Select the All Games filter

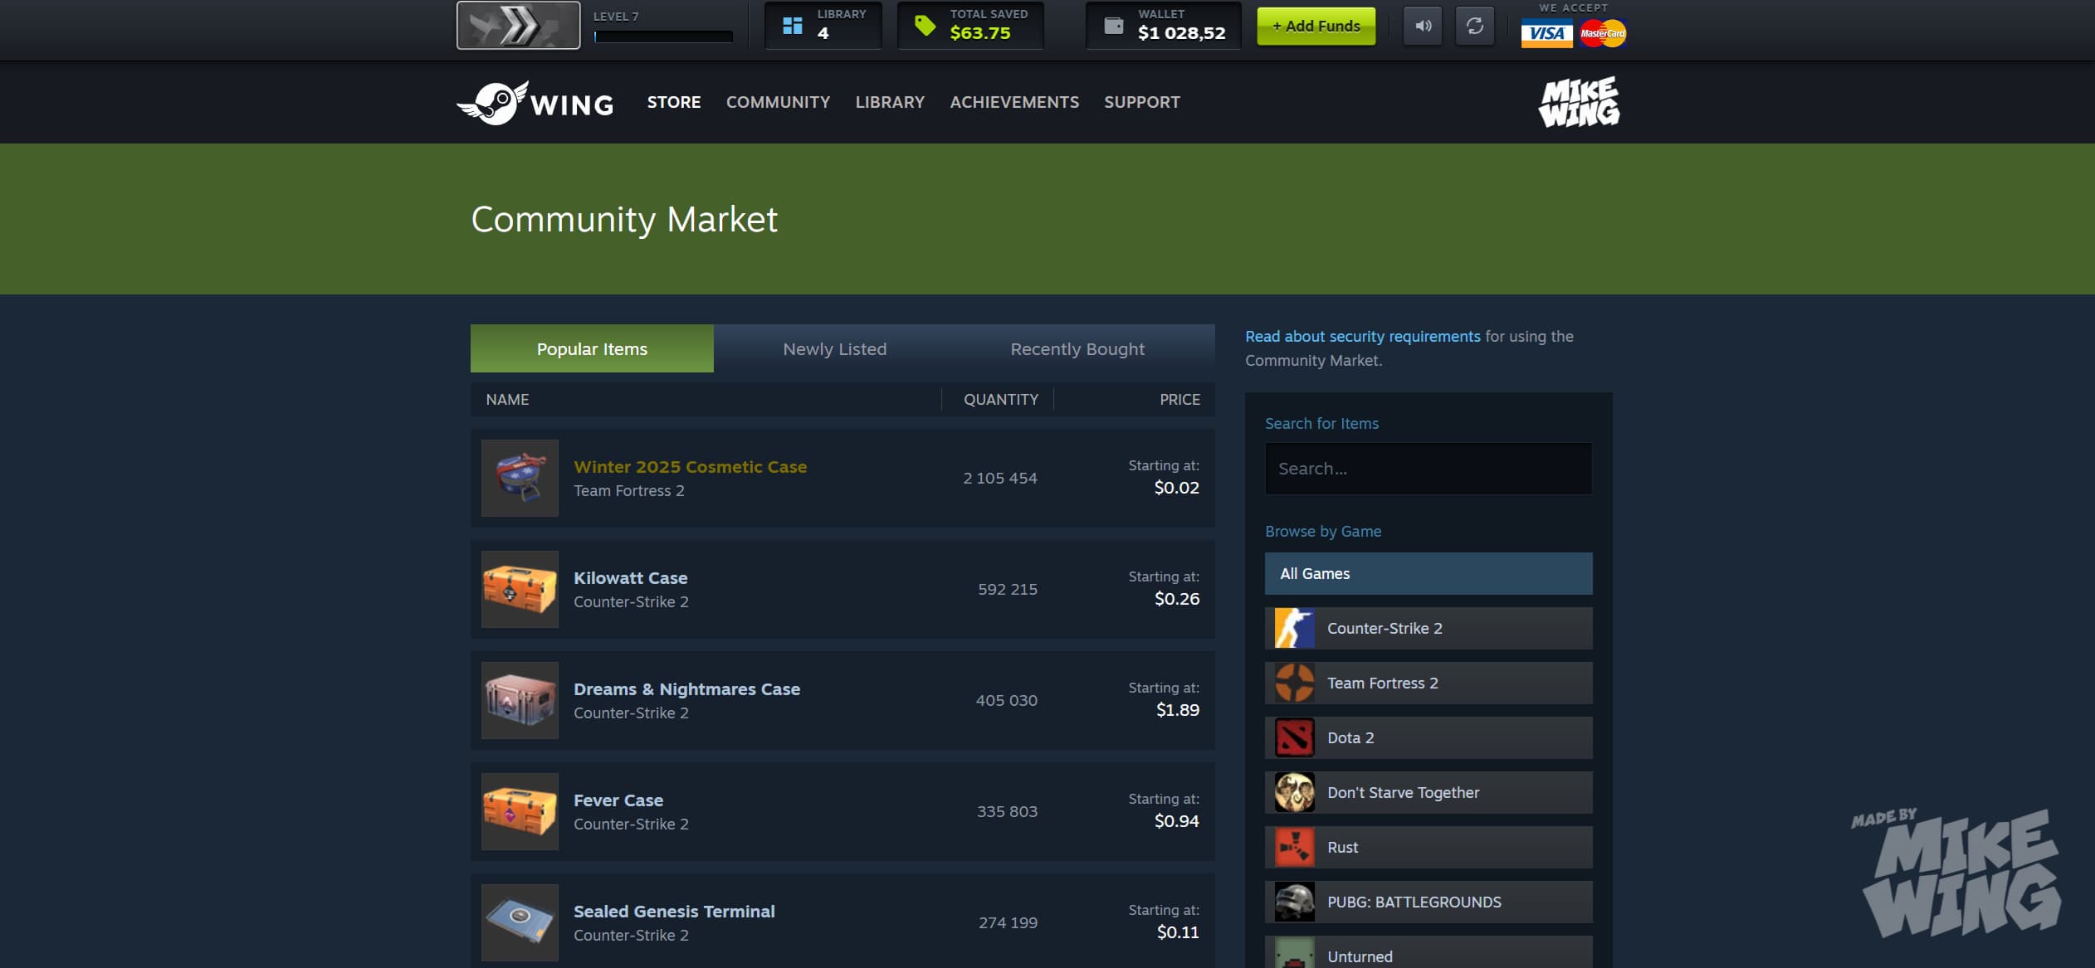pos(1428,573)
